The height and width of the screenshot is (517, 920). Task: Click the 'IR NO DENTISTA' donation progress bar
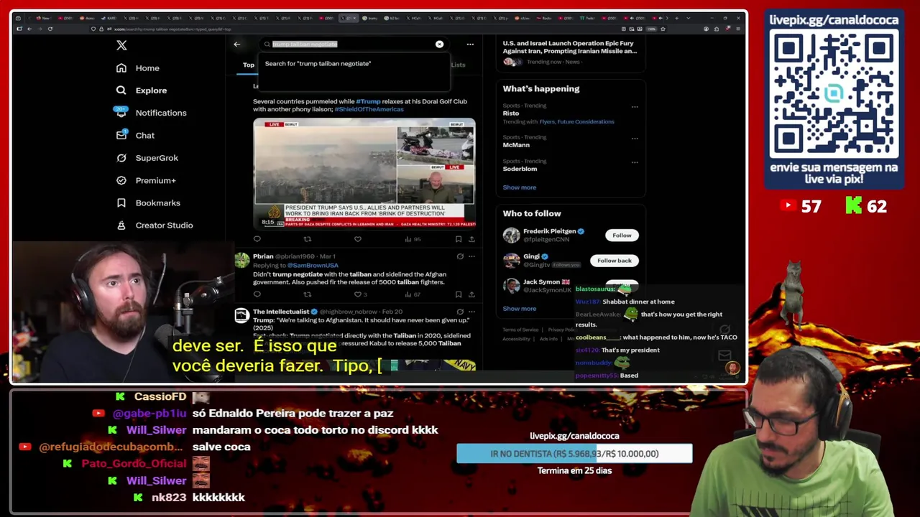[x=574, y=454]
